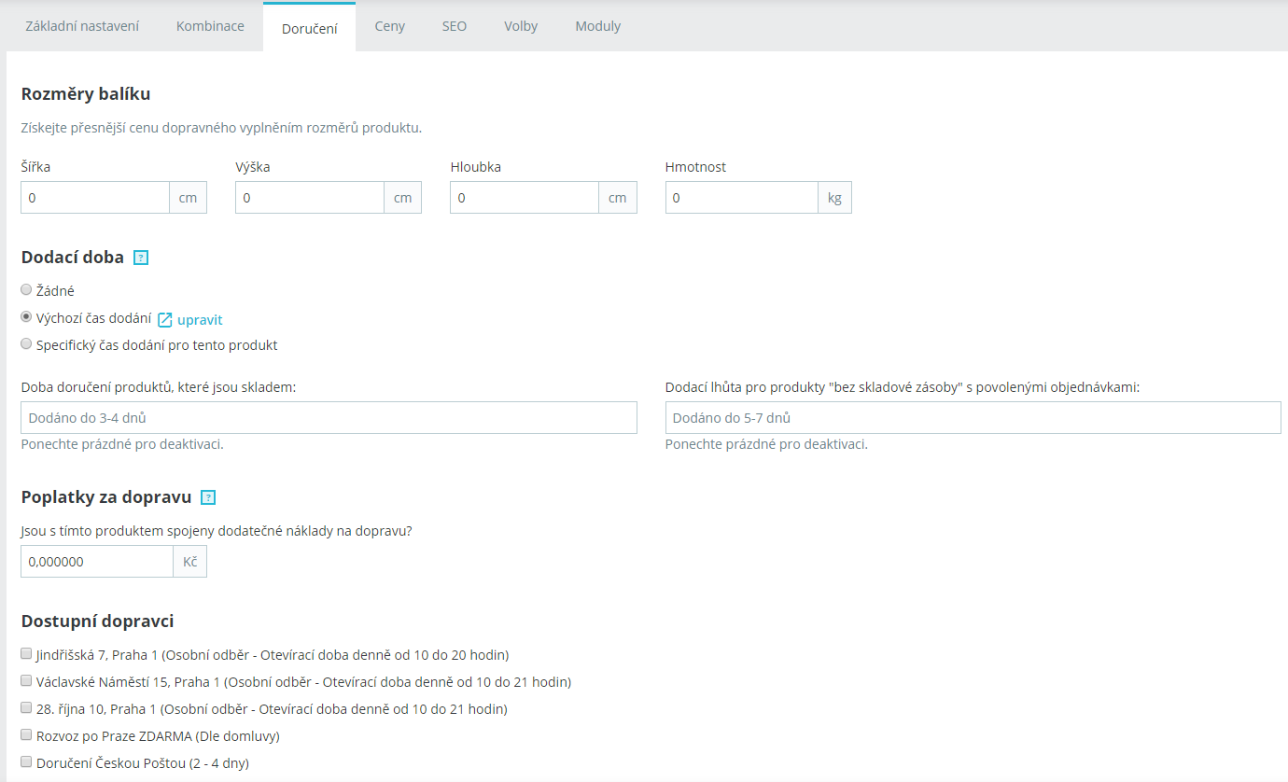Click the Rozměry balíku heading
Image resolution: width=1288 pixels, height=782 pixels.
[x=86, y=93]
